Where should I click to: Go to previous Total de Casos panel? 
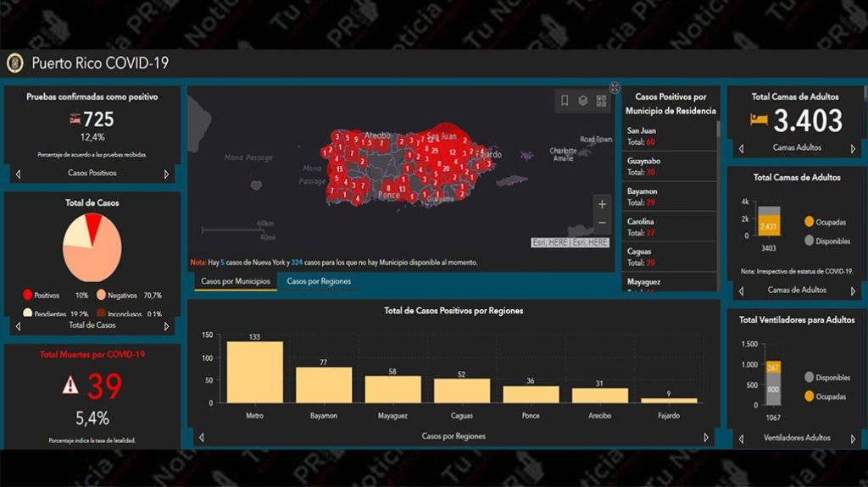pos(19,326)
